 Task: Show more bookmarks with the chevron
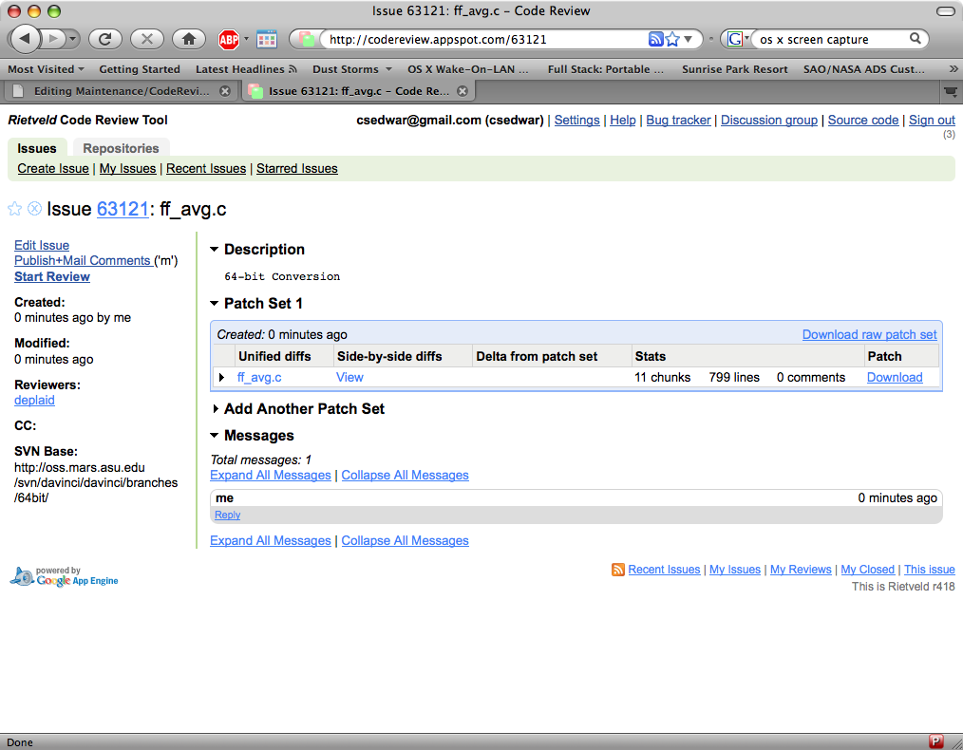click(953, 68)
